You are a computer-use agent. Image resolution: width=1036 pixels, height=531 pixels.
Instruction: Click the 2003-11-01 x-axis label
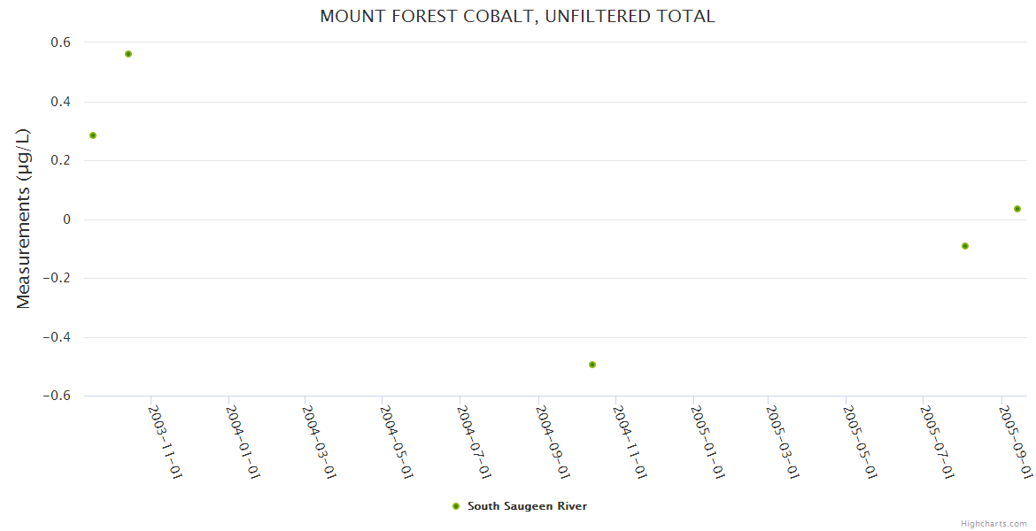165,442
